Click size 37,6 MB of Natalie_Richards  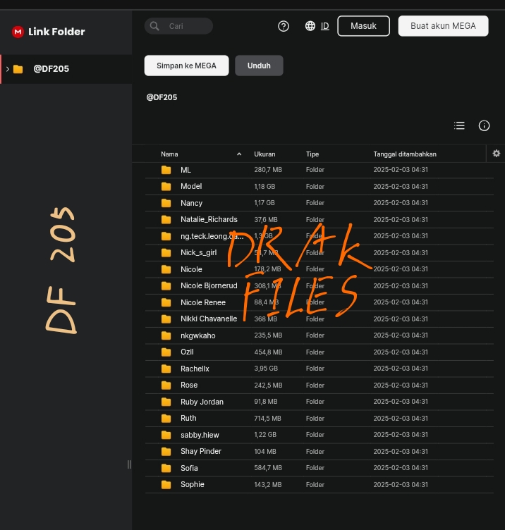click(x=265, y=219)
